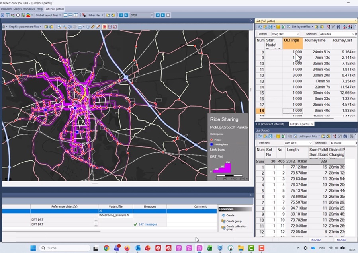Viewport: 358px width, 253px height.
Task: Open the All routes selection in PuT paths list
Action: tap(337, 34)
